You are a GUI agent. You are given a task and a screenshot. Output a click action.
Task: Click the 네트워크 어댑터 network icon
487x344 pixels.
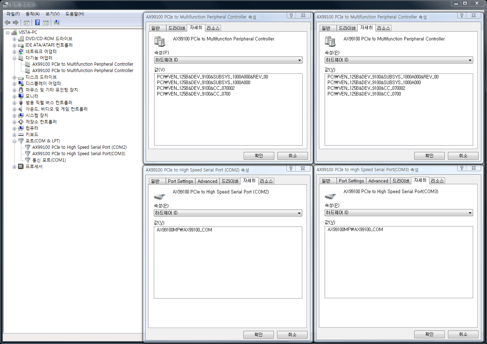coord(21,51)
